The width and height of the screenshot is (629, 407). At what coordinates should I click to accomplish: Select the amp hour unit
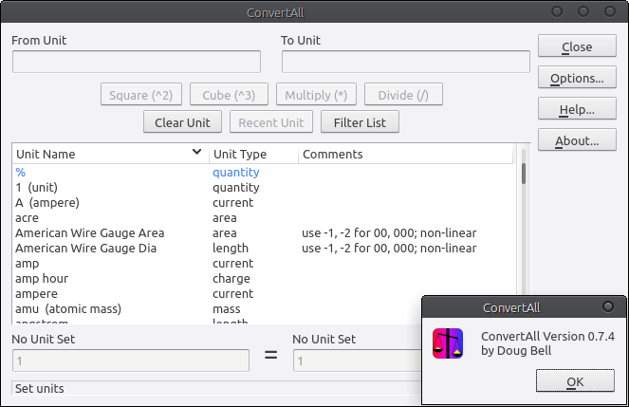pos(41,279)
